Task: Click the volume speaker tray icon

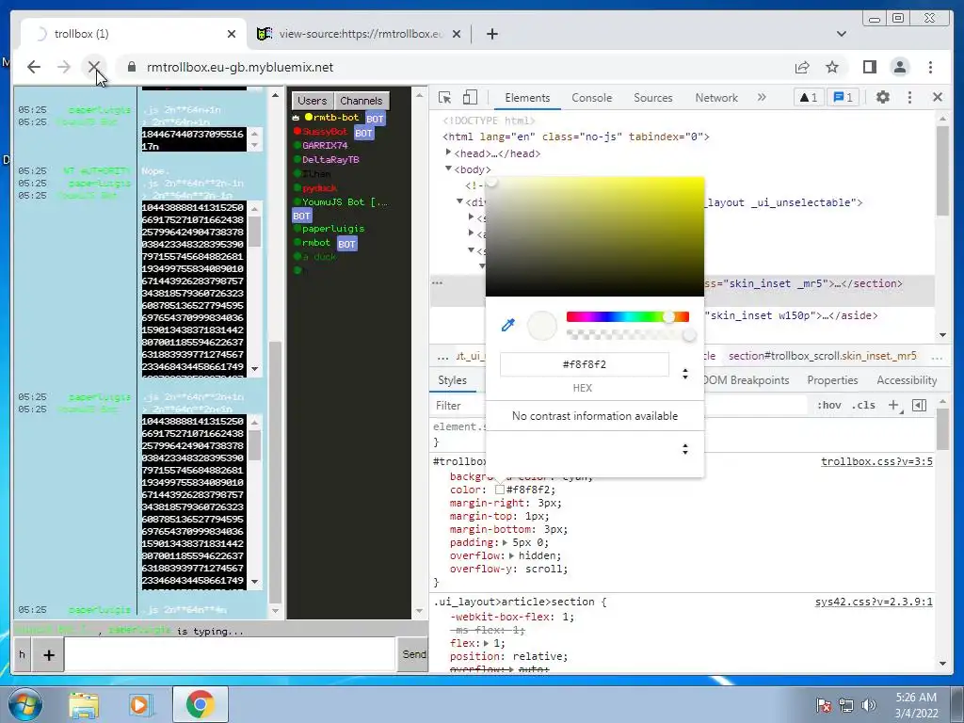Action: click(x=868, y=704)
